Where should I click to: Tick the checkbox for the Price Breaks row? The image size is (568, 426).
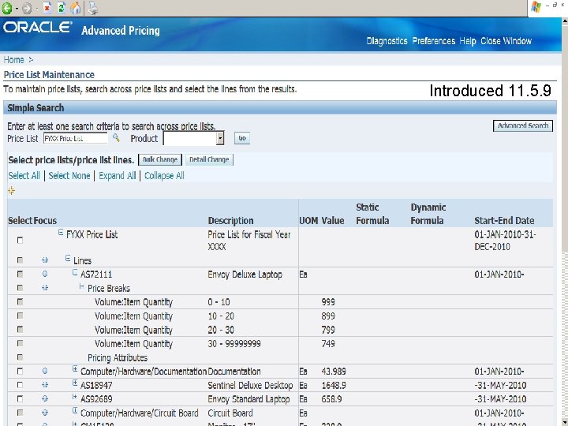pyautogui.click(x=20, y=288)
